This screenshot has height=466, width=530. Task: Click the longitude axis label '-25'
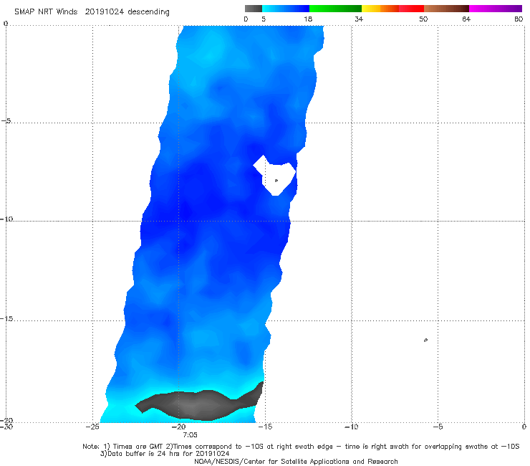click(x=92, y=427)
